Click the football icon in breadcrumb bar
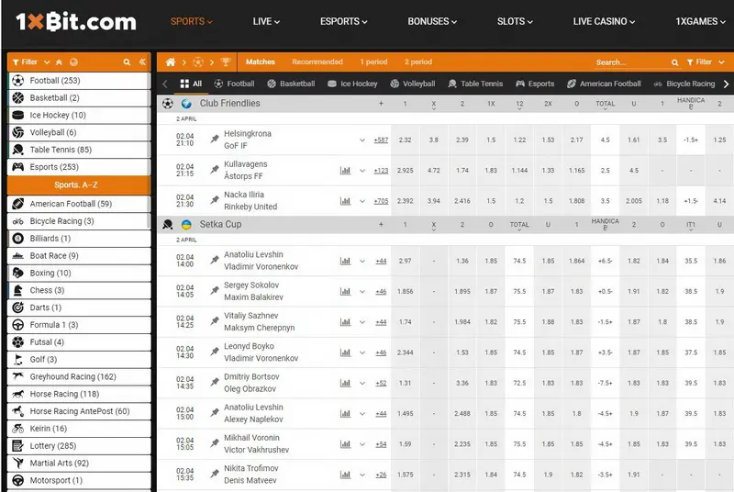 198,62
